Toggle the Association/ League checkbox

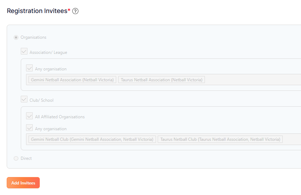pos(24,51)
